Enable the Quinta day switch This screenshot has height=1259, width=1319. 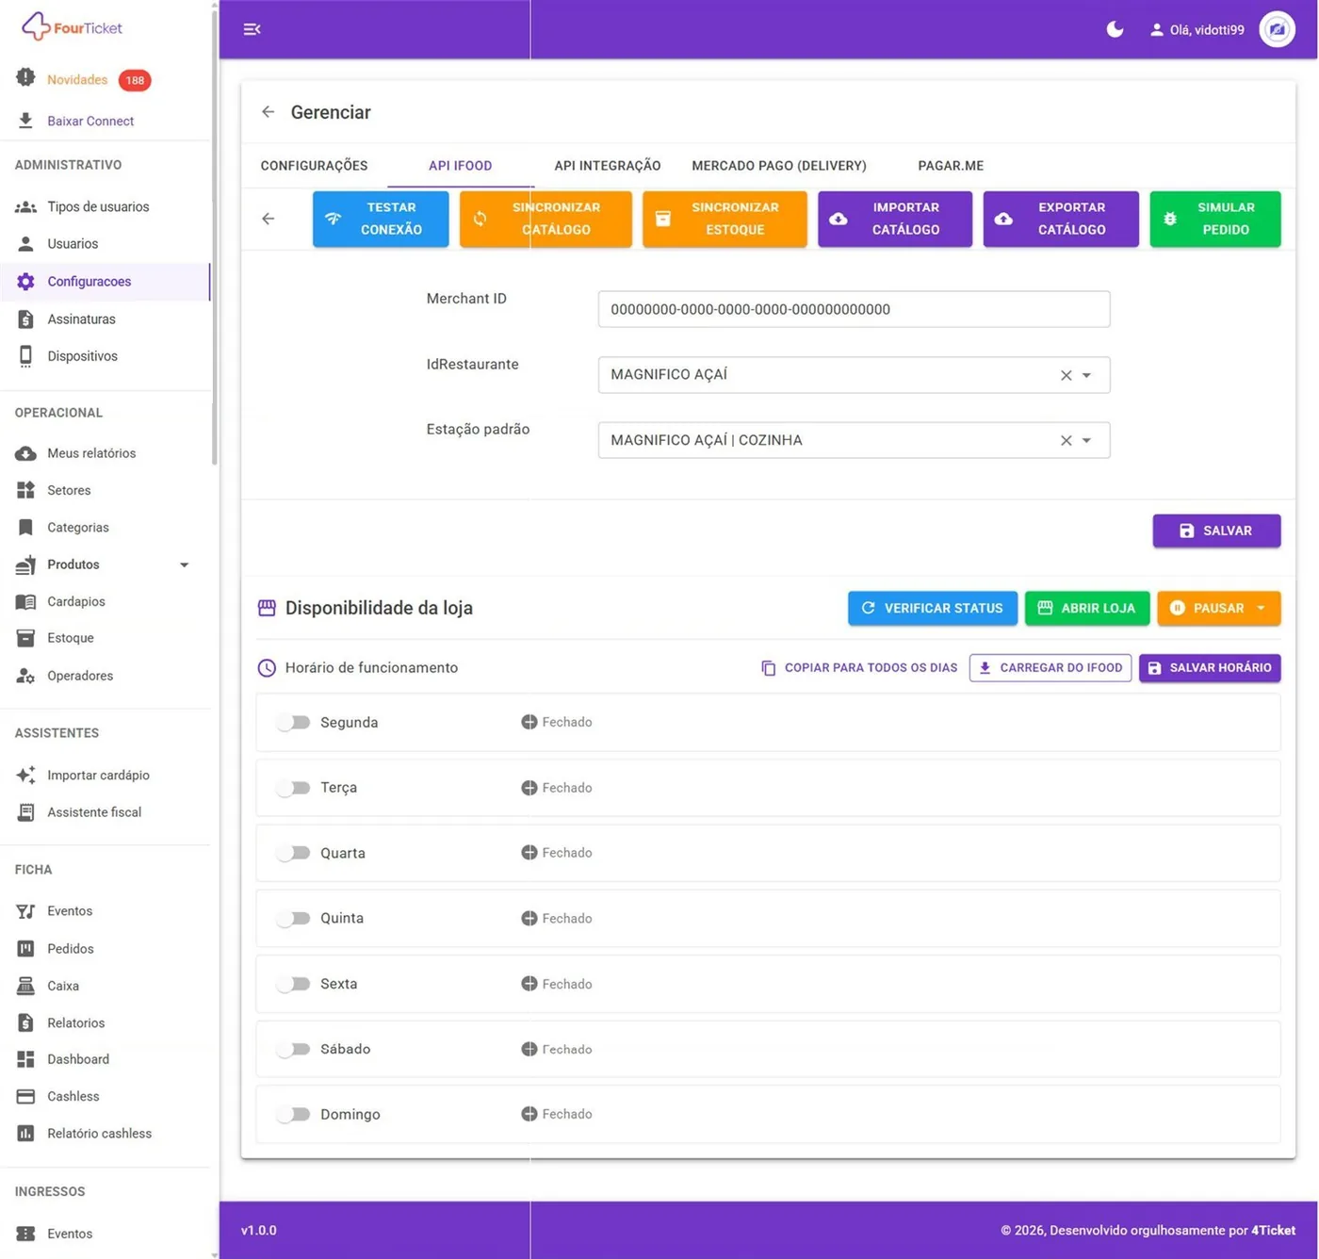293,918
